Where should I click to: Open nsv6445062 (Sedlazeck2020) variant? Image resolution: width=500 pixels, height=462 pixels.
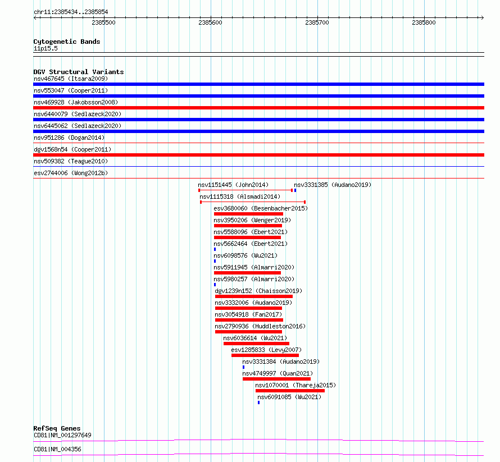(x=78, y=126)
